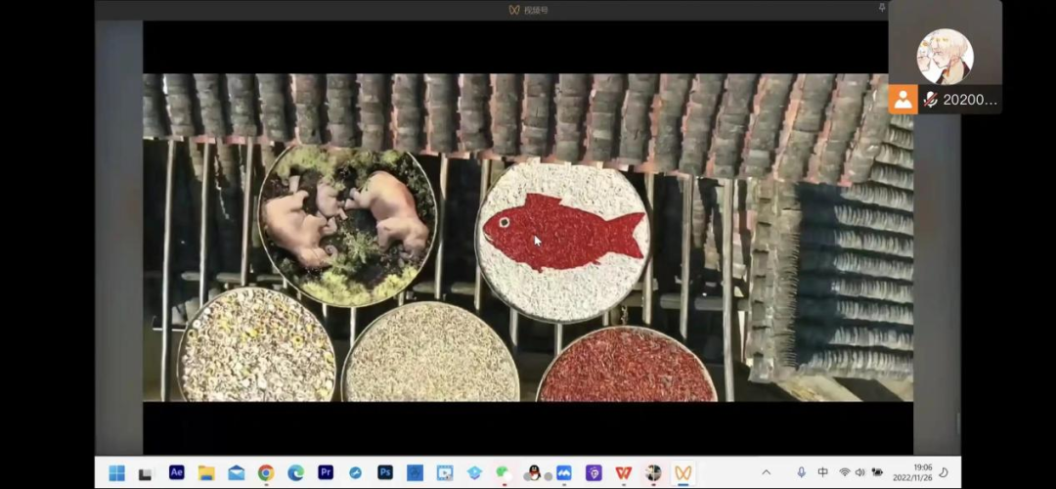Click the orange participant person icon
This screenshot has height=489, width=1056.
click(x=902, y=99)
